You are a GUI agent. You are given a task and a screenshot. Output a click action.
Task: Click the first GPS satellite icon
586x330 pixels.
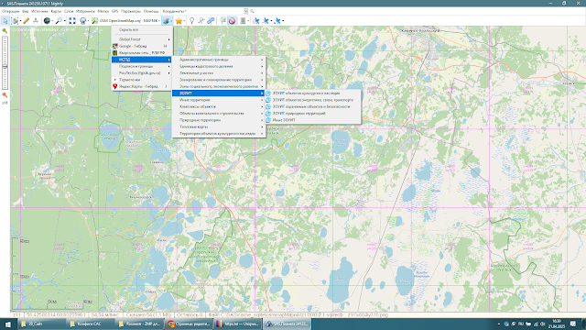click(x=256, y=21)
